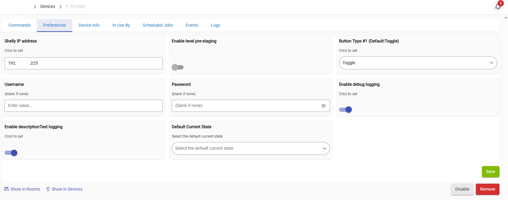Click the breadcrumb chevron before Devices
508x200 pixels.
pos(35,7)
